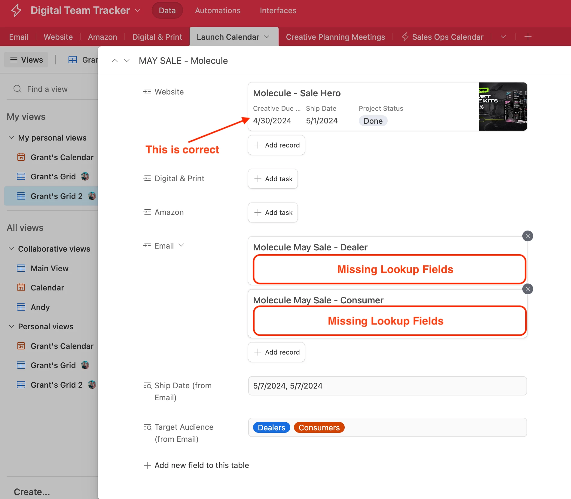Click the blue Dealers tag

[x=271, y=427]
